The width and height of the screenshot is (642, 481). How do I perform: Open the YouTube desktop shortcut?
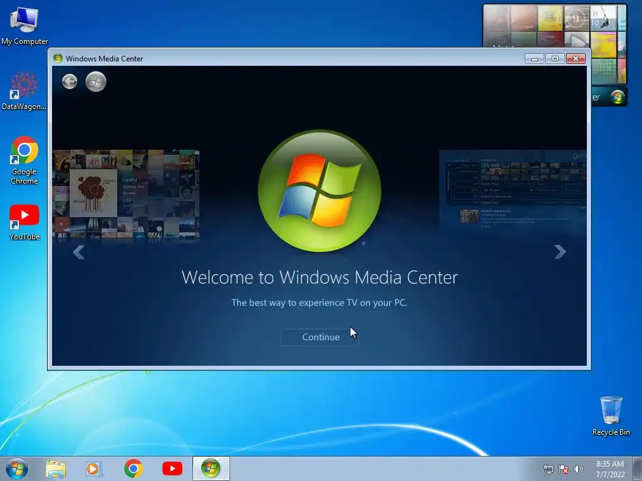point(24,222)
